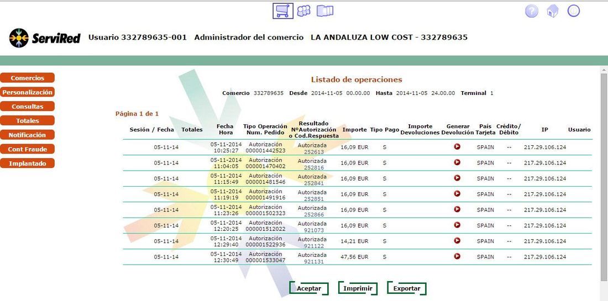Generate refund for order 000001533047
The height and width of the screenshot is (301, 608).
457,256
